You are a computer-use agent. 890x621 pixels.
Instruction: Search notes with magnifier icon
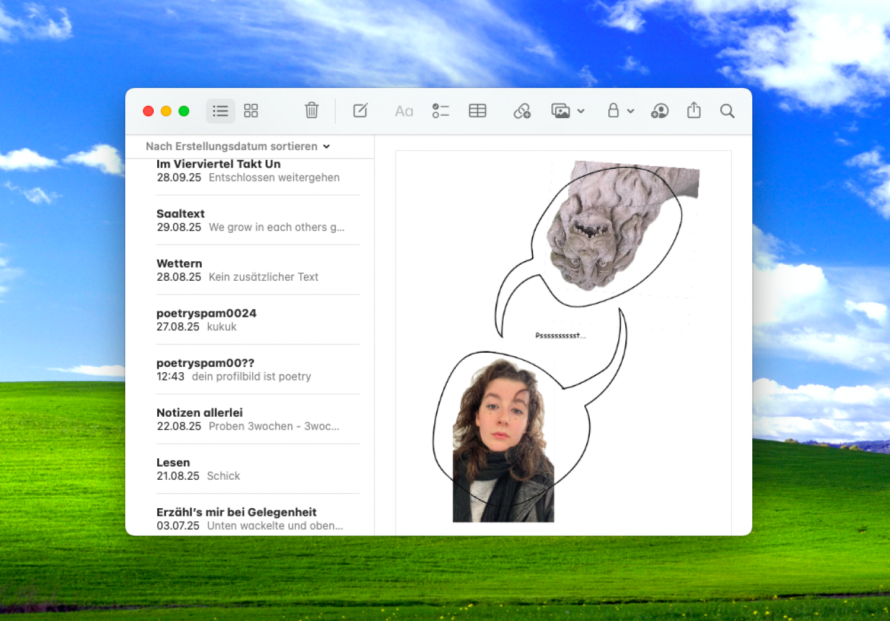pos(727,111)
